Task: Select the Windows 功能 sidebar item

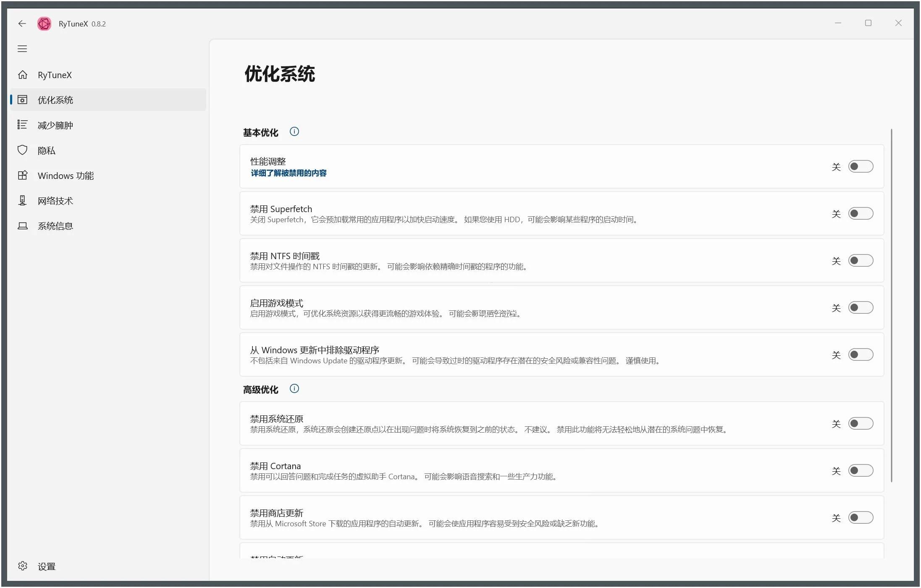Action: [x=65, y=176]
